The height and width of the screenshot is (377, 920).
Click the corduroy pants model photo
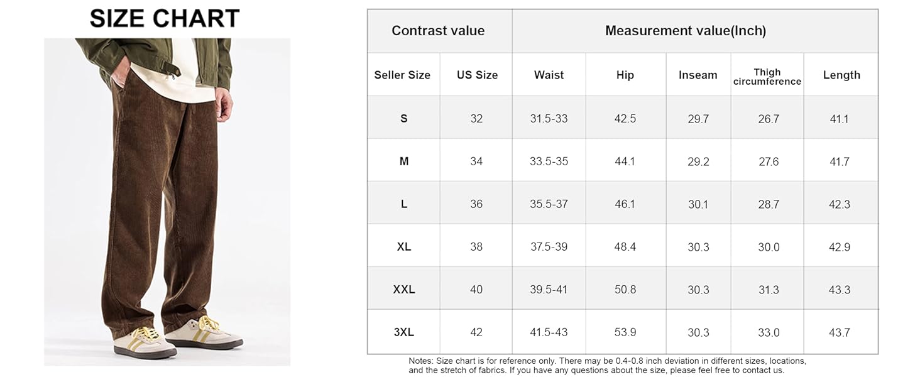click(167, 201)
